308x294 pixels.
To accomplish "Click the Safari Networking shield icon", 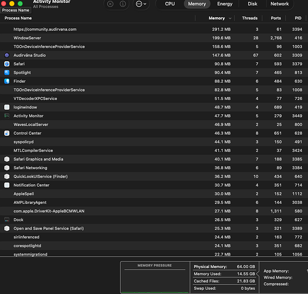I will (6, 168).
